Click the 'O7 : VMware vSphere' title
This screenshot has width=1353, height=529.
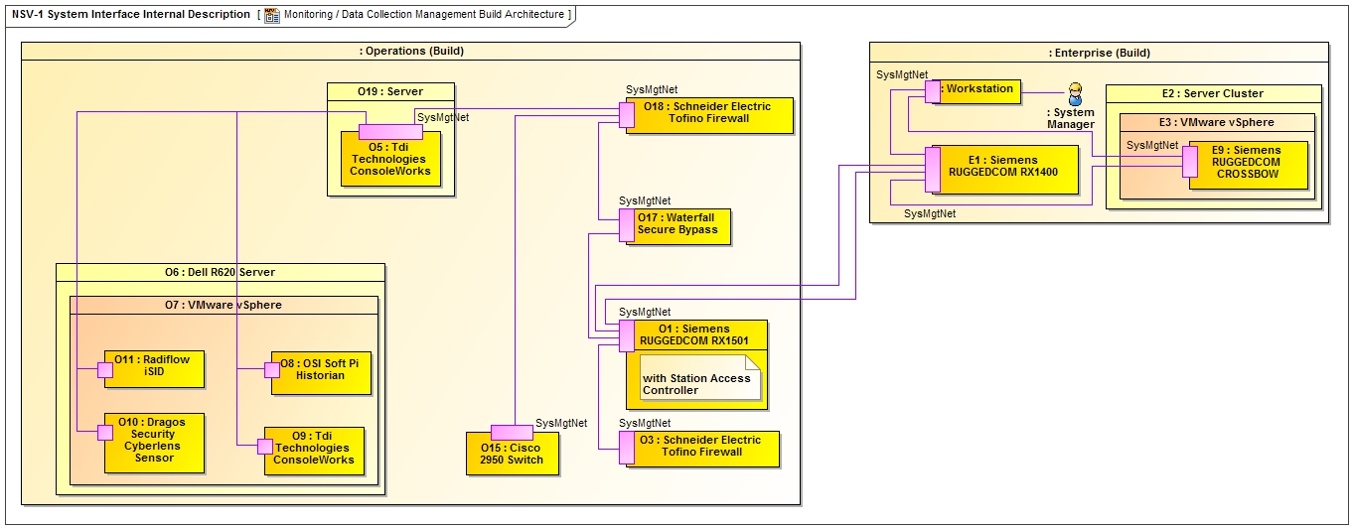tap(224, 305)
